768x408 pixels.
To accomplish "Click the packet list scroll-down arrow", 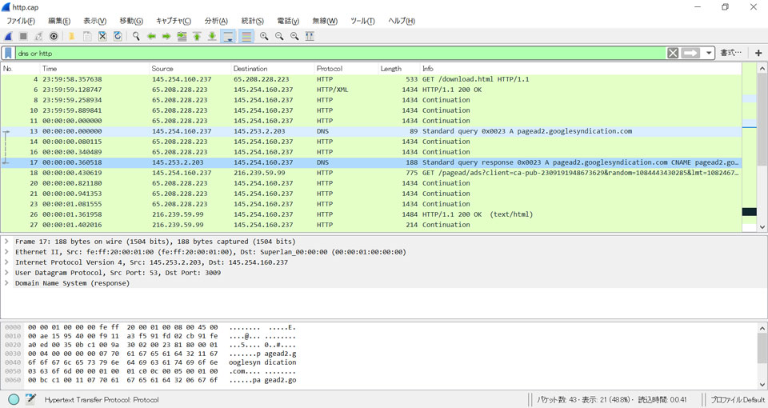I will click(762, 226).
